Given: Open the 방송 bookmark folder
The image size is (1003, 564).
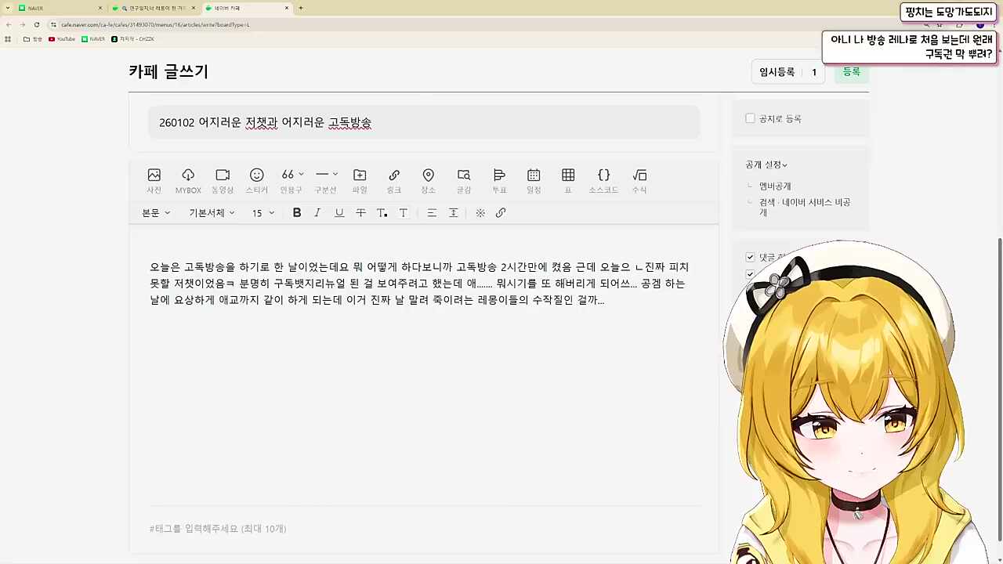Looking at the screenshot, I should (x=33, y=39).
